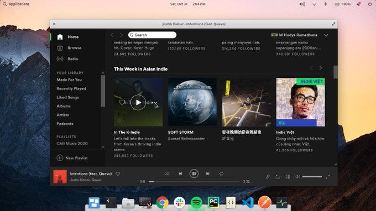Open the Sunset Rollercoaster artist link
The image size is (376, 211).
click(x=186, y=139)
